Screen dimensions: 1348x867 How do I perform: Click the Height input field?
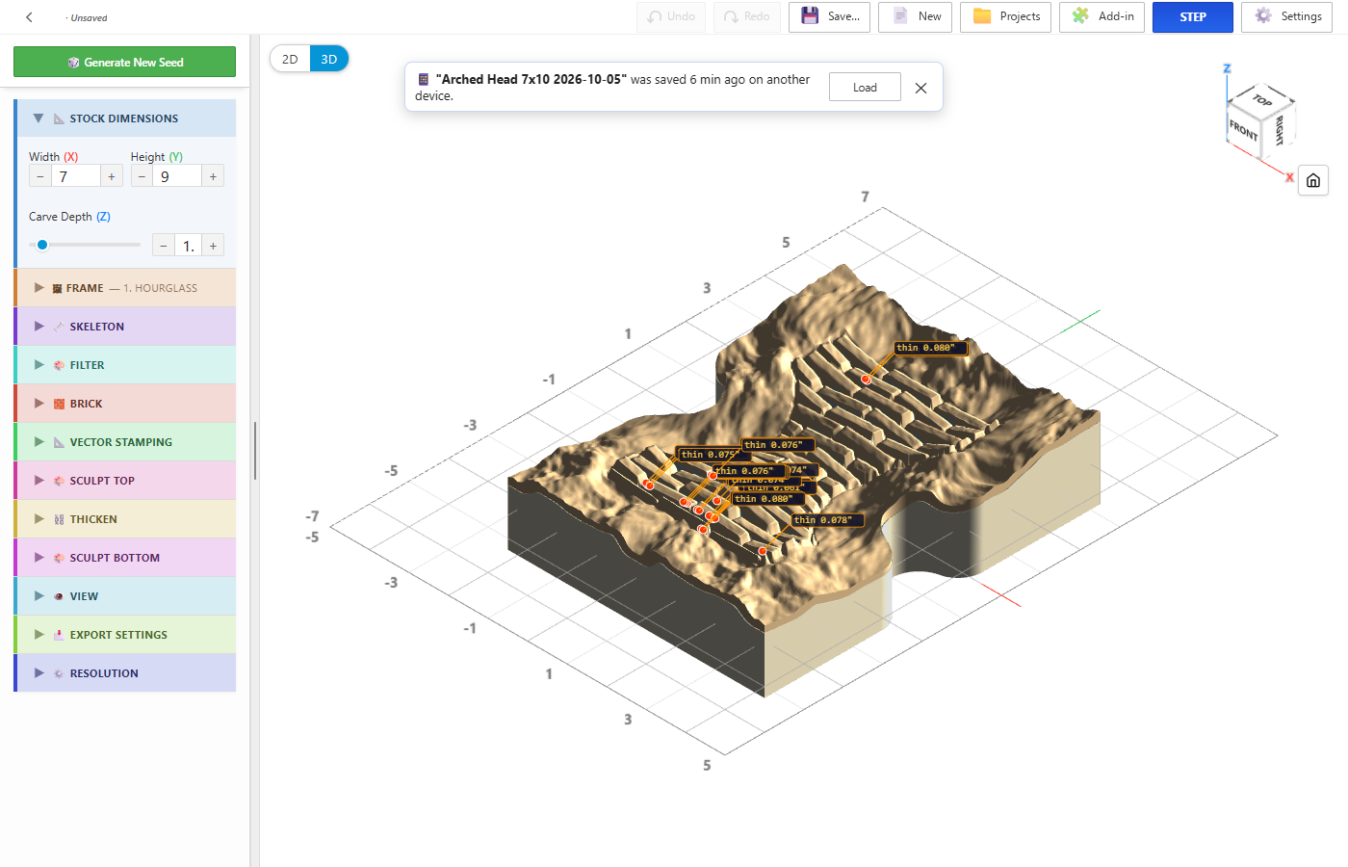177,176
